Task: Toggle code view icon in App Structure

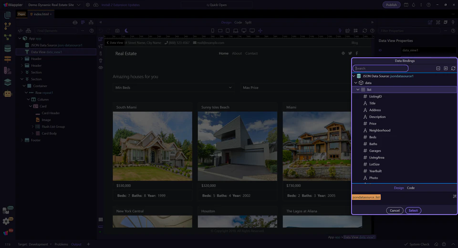Action: pyautogui.click(x=21, y=30)
